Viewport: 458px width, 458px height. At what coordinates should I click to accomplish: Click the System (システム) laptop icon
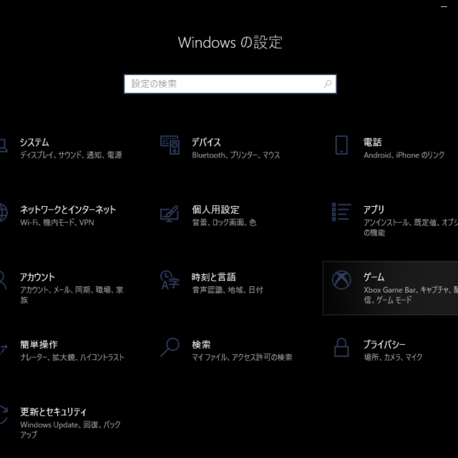click(3, 145)
